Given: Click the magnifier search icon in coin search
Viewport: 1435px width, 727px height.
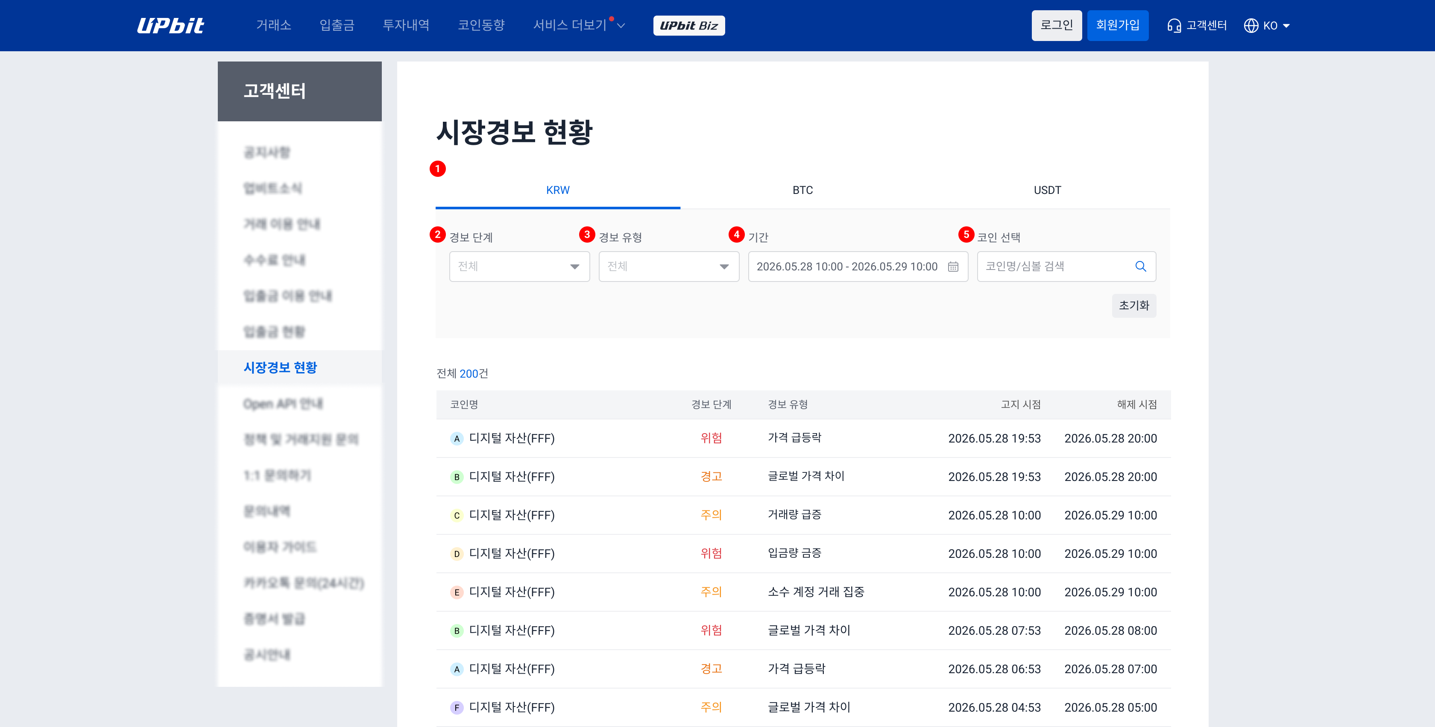Looking at the screenshot, I should (x=1140, y=267).
